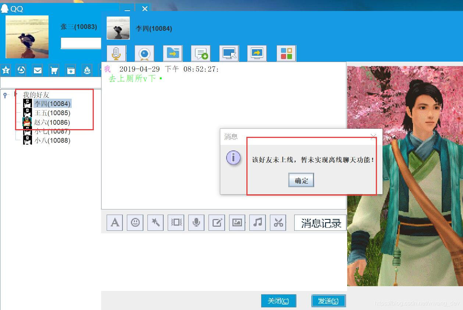Open the colorful apps grid icon
The height and width of the screenshot is (310, 463).
[x=286, y=53]
